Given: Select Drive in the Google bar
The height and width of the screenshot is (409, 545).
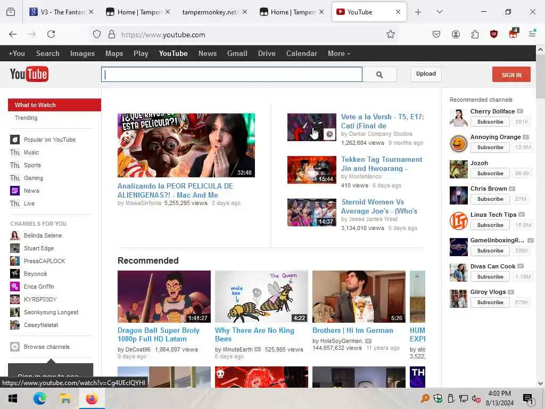Looking at the screenshot, I should pyautogui.click(x=267, y=54).
